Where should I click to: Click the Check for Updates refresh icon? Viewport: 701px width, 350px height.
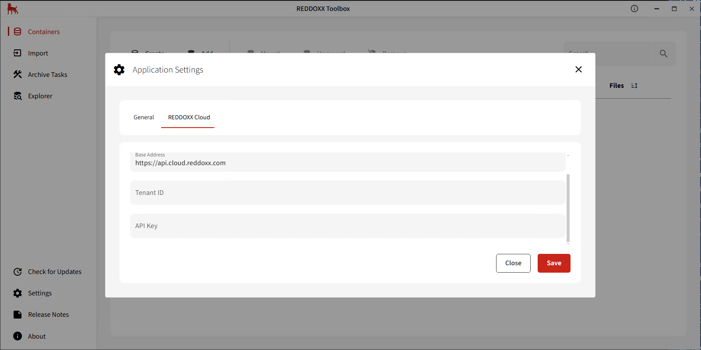[x=18, y=271]
